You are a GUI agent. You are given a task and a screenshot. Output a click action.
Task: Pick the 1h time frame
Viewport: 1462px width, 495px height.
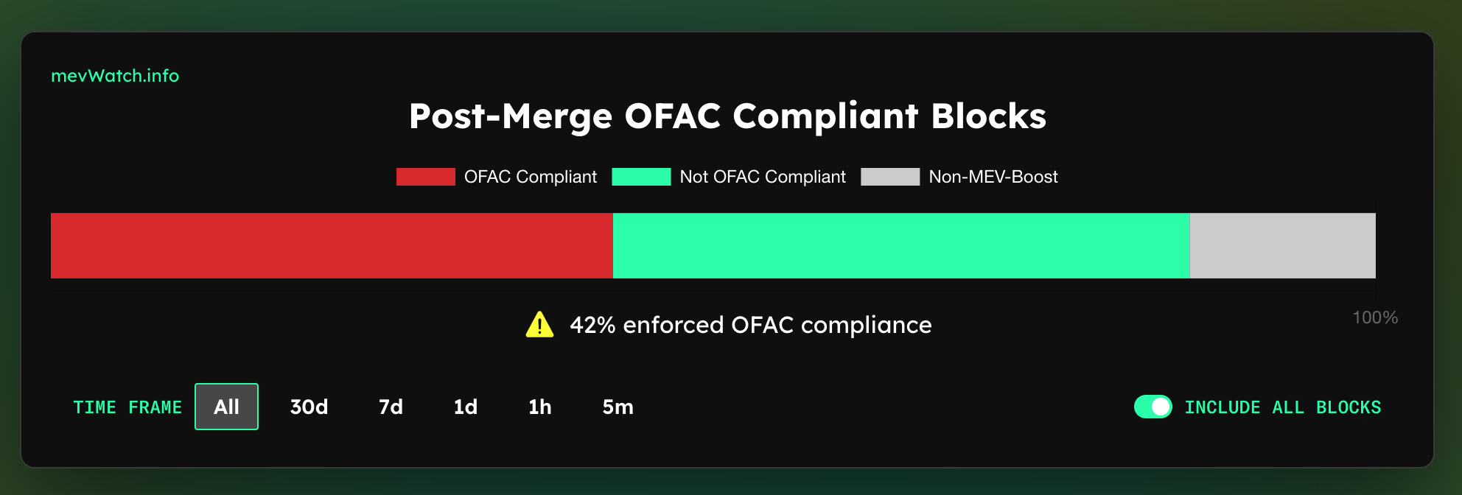[539, 407]
